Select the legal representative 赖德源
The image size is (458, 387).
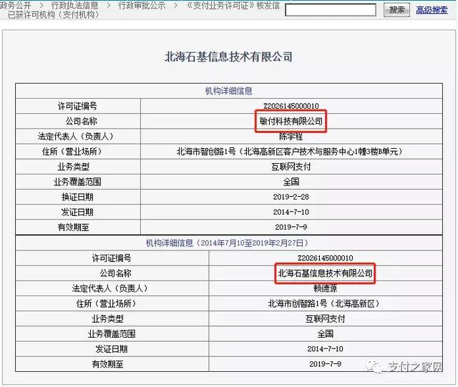point(325,288)
